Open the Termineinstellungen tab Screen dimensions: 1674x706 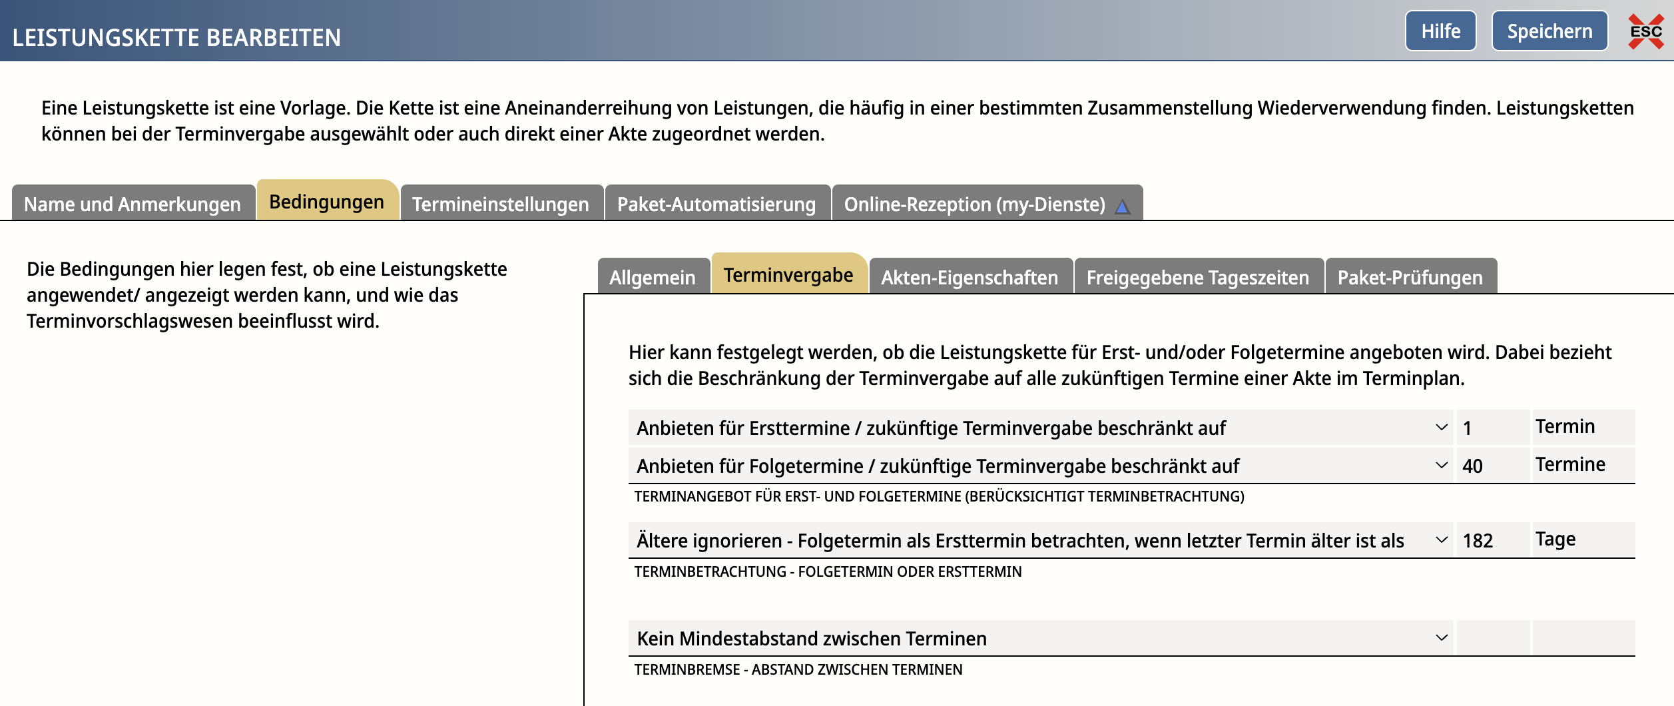click(x=501, y=203)
